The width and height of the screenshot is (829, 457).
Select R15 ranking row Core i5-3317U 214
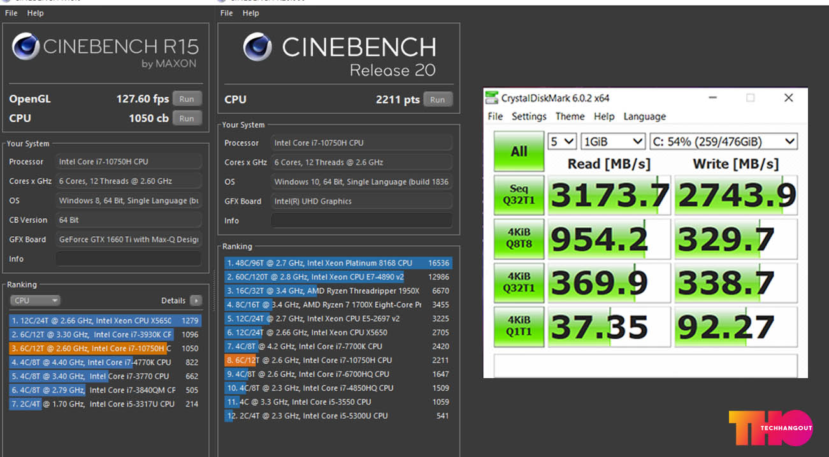coord(105,404)
